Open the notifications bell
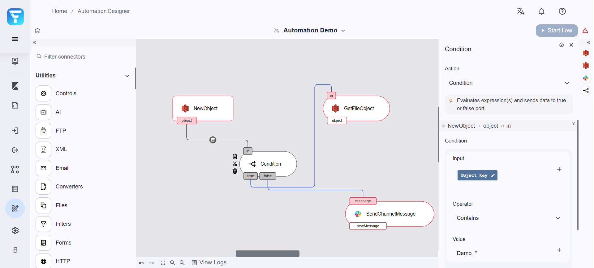594x268 pixels. click(x=541, y=11)
